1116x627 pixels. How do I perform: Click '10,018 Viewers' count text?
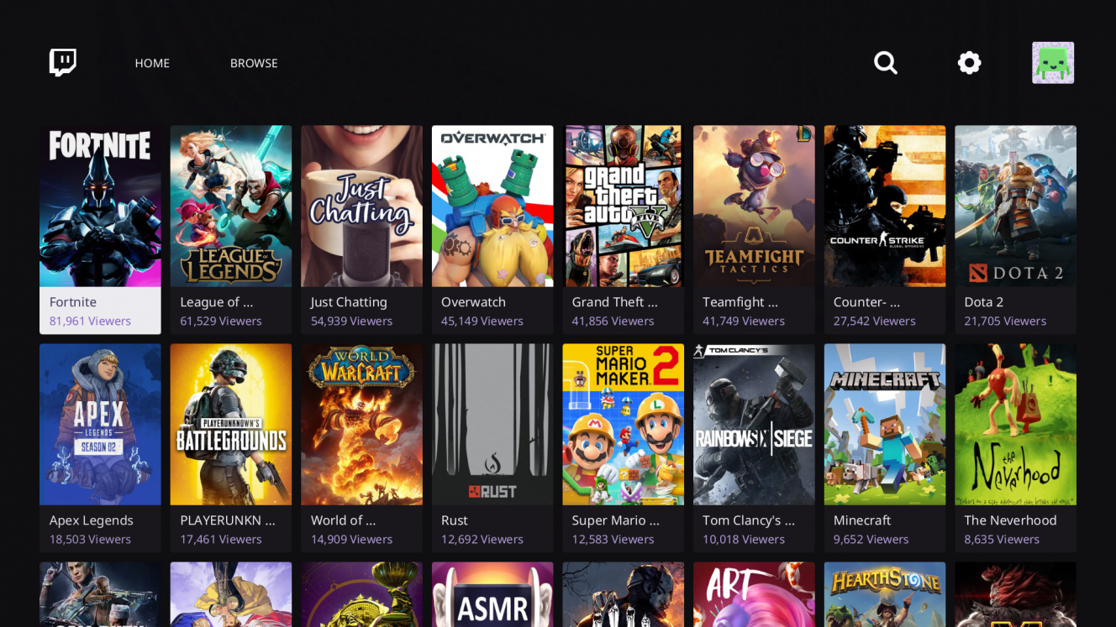click(x=744, y=540)
